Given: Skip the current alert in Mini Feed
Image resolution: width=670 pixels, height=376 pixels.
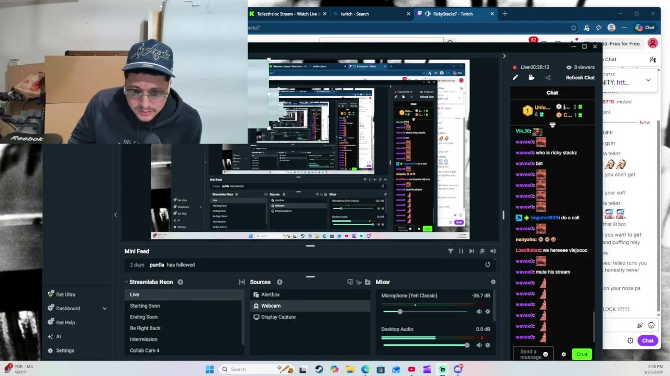Looking at the screenshot, I should (472, 251).
